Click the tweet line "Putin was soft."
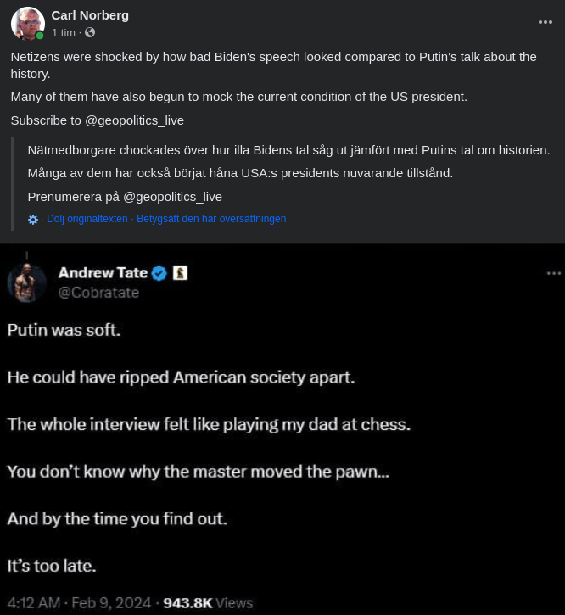The height and width of the screenshot is (615, 565). click(64, 330)
